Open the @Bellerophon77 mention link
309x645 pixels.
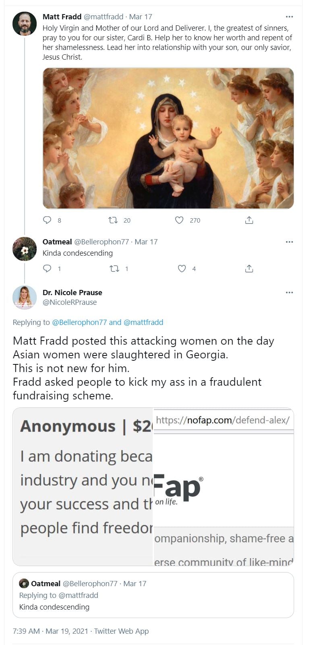click(79, 322)
